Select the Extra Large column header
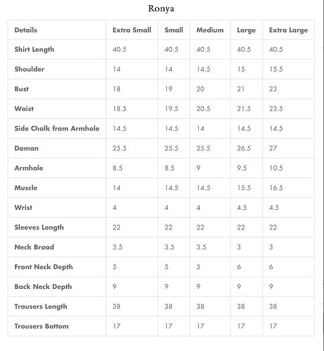324x351 pixels. 288,30
